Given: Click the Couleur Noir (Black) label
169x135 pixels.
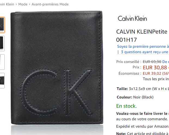Looking at the screenshot, I should click(x=135, y=97).
